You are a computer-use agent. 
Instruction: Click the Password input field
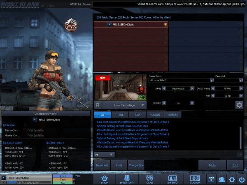tap(227, 80)
